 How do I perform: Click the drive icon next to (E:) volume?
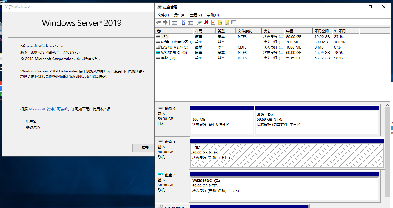(158, 37)
